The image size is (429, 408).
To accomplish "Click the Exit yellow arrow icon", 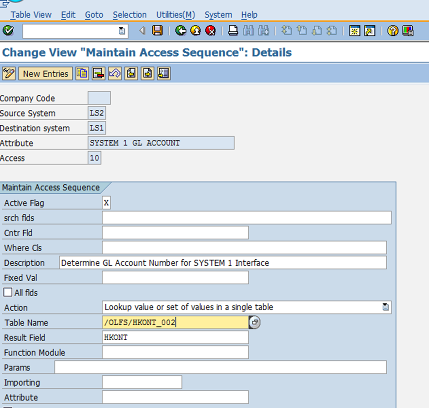I will [195, 30].
